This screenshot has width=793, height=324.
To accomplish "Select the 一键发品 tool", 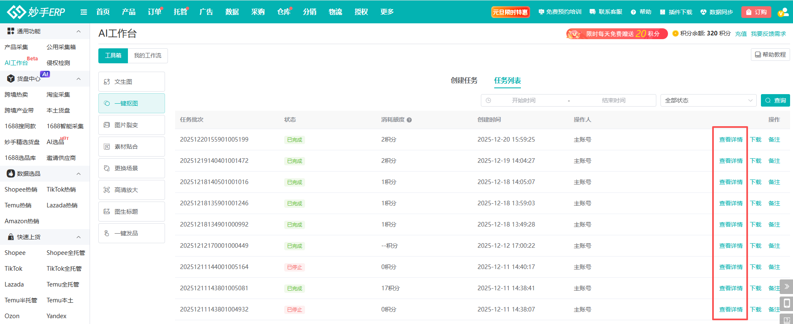I will pos(131,233).
